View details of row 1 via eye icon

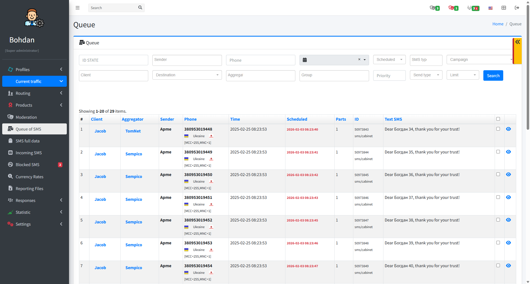tap(508, 129)
